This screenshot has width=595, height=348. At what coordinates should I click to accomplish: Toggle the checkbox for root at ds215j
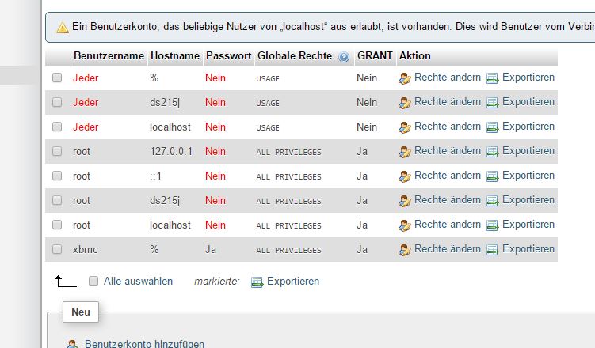(57, 199)
